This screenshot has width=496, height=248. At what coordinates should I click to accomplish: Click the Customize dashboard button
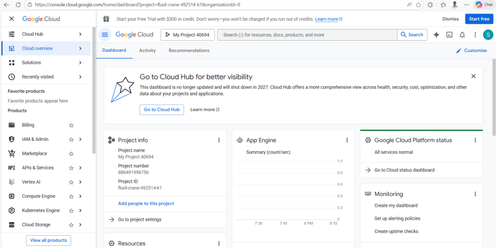coord(471,51)
